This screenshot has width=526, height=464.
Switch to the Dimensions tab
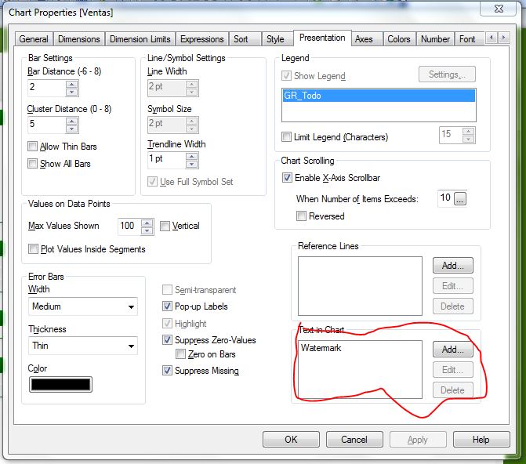tap(79, 39)
